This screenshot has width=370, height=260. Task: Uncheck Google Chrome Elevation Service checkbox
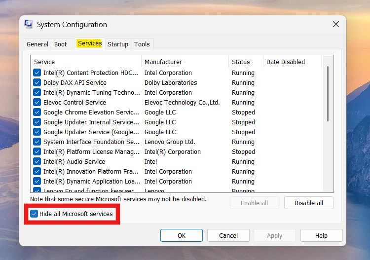[x=37, y=112]
